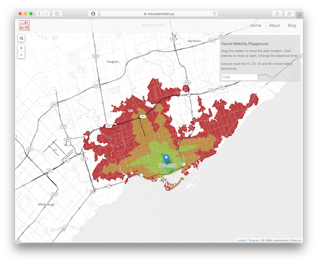The height and width of the screenshot is (264, 318).
Task: Open the Leaflet attribution link
Action: (x=242, y=240)
